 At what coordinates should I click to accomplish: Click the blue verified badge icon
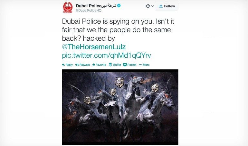[x=119, y=6]
